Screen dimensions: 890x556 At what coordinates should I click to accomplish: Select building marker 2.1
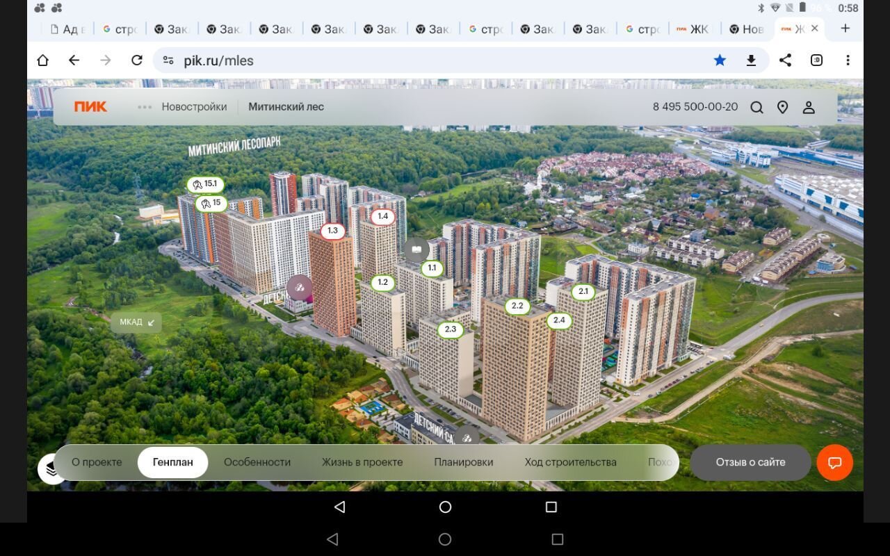pos(583,292)
